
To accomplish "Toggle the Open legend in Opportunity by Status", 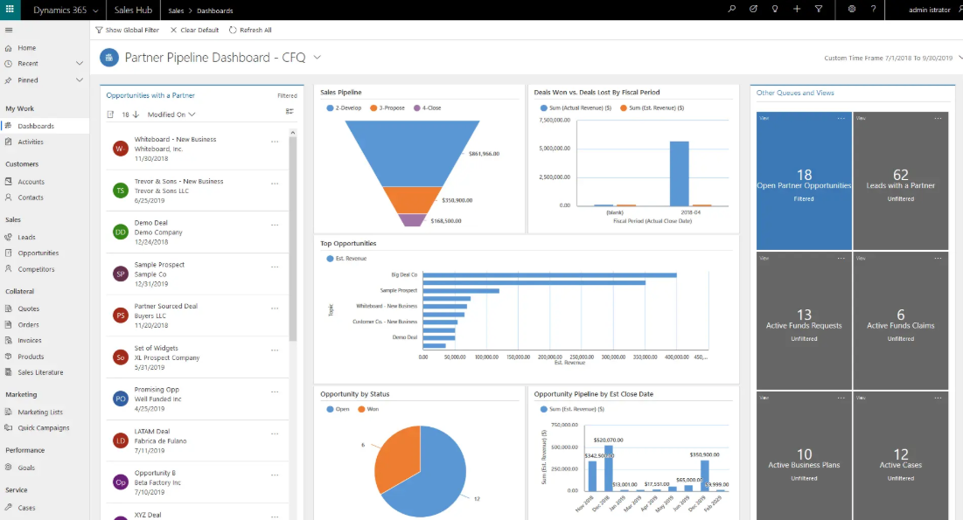I will [x=338, y=409].
